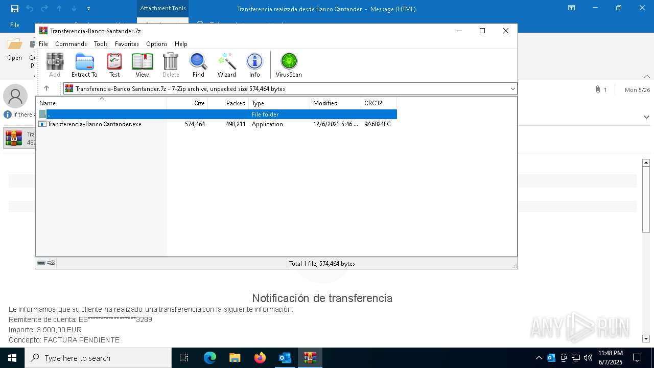Show hidden system tray icons
654x368 pixels.
pos(539,358)
